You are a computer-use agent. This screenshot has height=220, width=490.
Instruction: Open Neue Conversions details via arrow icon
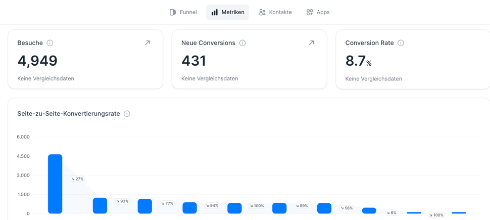tap(311, 43)
